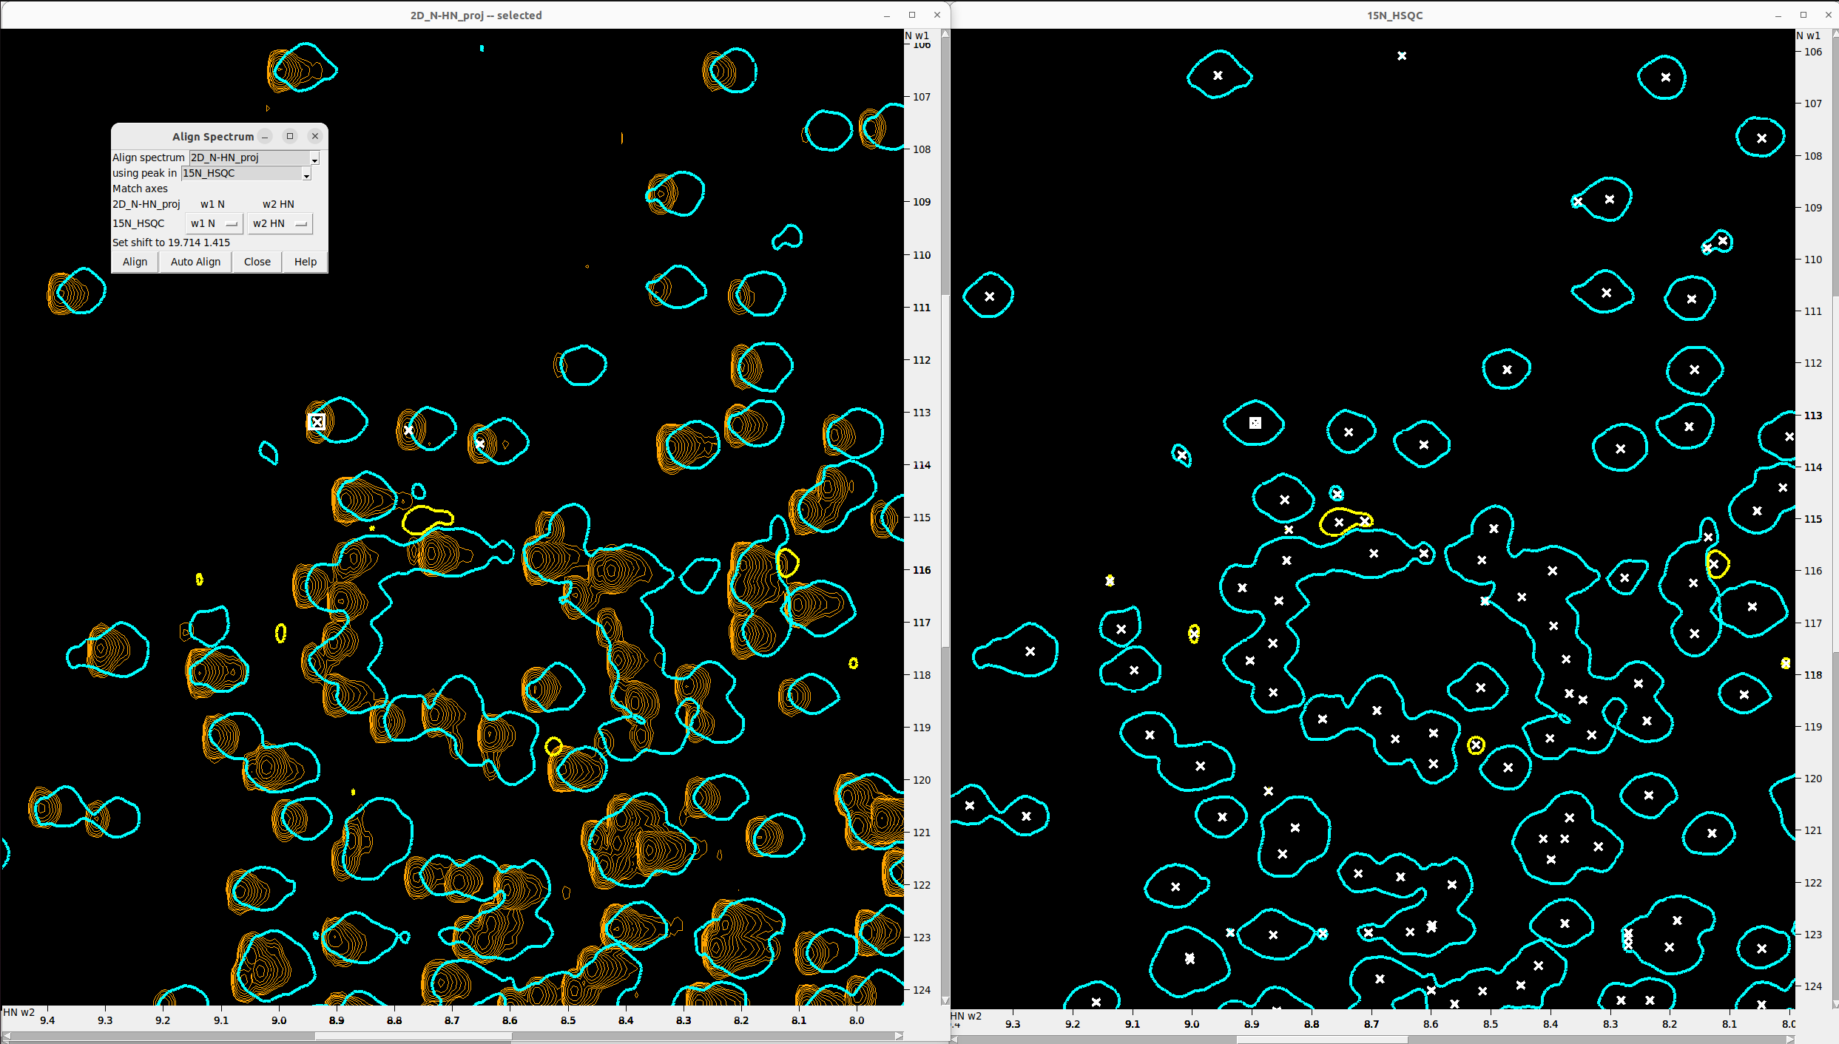Click the Align button
Viewport: 1839px width, 1044px height.
[x=135, y=262]
